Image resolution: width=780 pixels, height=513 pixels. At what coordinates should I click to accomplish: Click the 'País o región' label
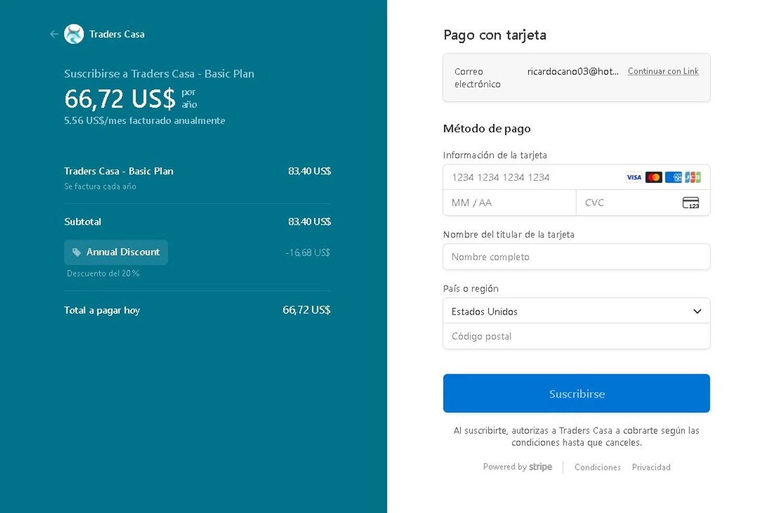471,289
